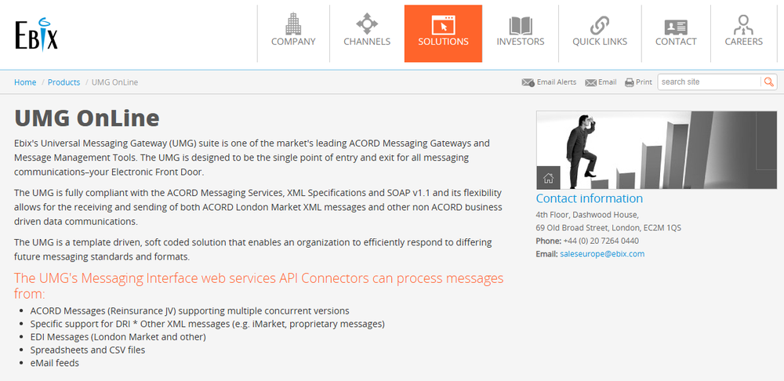Click paragraph starting 'The UMG is fully compliant'
The height and width of the screenshot is (381, 784).
(x=258, y=207)
